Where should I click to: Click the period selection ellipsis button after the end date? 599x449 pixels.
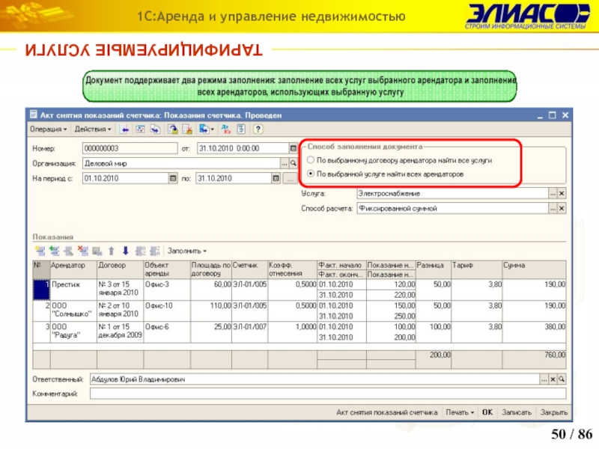pyautogui.click(x=290, y=178)
